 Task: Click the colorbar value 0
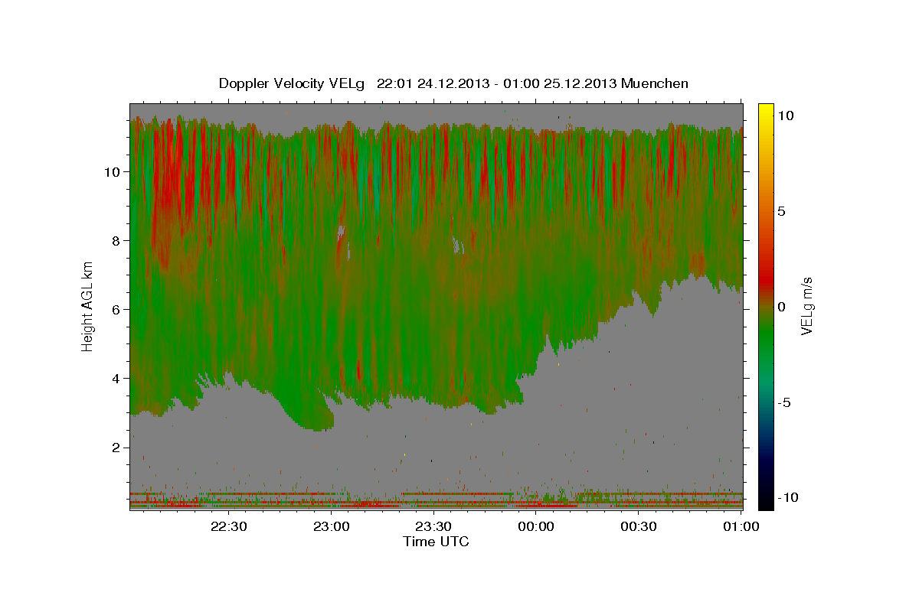pyautogui.click(x=782, y=307)
